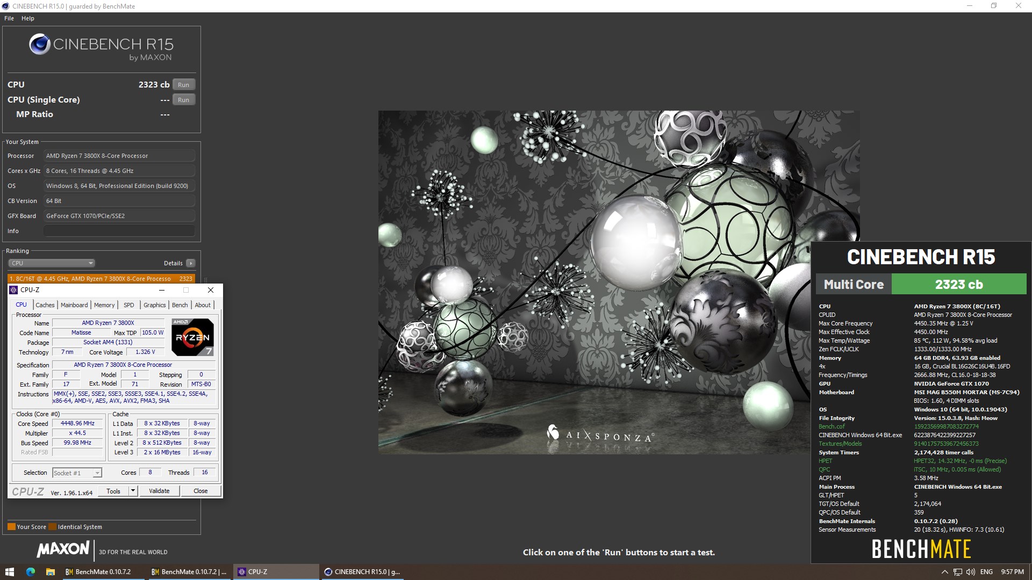
Task: Select the 8C/16T Ryzen 7 3800X ranking entry
Action: [101, 279]
